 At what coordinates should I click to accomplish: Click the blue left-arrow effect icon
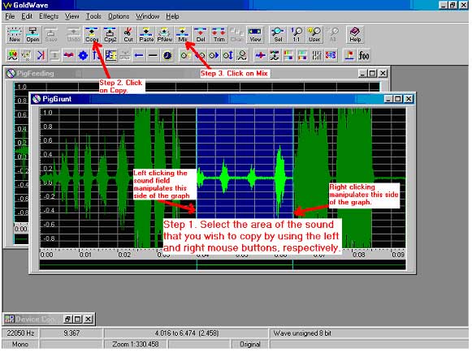pos(139,55)
